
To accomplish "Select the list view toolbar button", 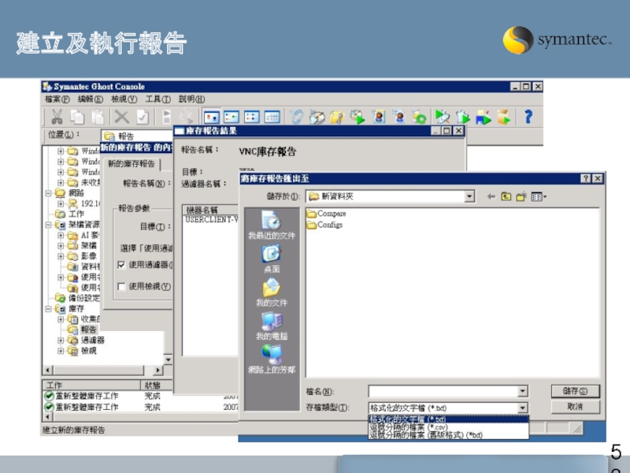I will point(251,117).
